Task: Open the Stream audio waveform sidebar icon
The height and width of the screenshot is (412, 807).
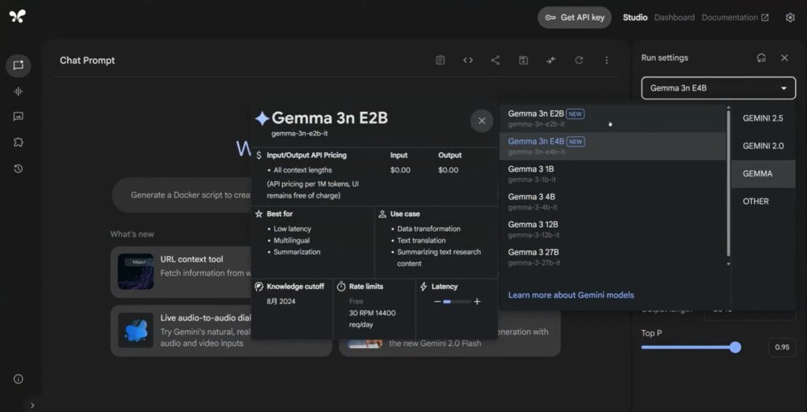Action: click(x=19, y=91)
